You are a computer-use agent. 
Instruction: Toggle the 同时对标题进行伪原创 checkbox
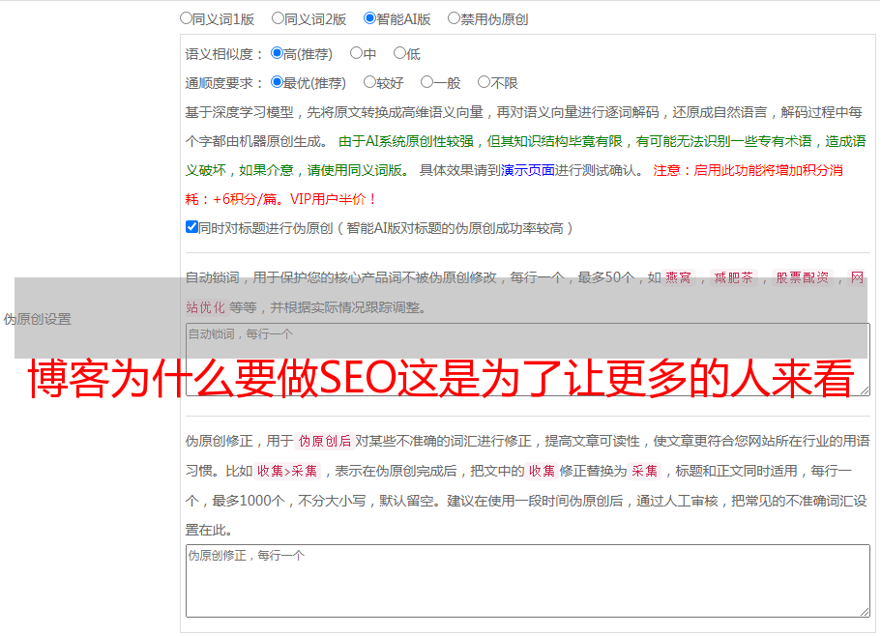tap(191, 228)
